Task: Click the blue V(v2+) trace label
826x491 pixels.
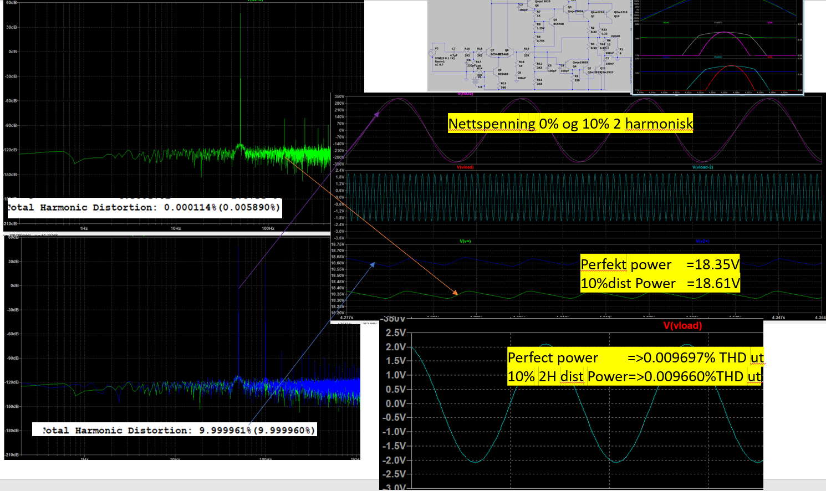Action: (x=702, y=241)
